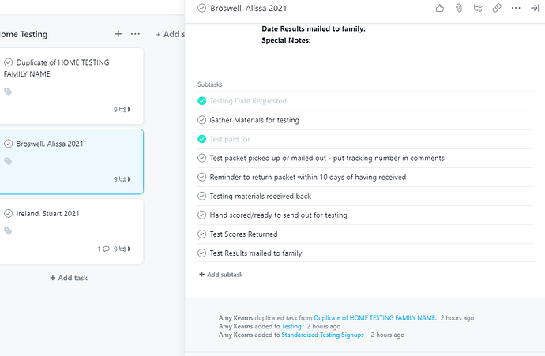Like the Broswell task with thumbs-up icon

click(x=440, y=8)
